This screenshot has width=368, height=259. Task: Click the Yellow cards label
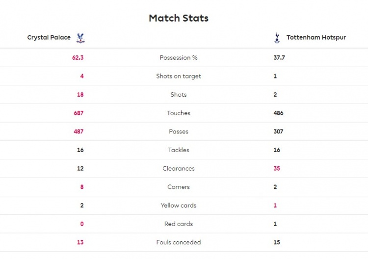click(179, 206)
